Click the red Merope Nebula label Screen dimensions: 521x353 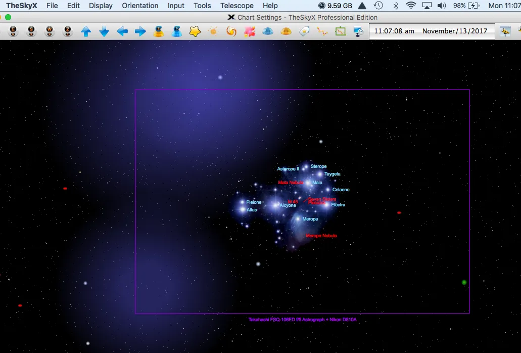(x=321, y=236)
